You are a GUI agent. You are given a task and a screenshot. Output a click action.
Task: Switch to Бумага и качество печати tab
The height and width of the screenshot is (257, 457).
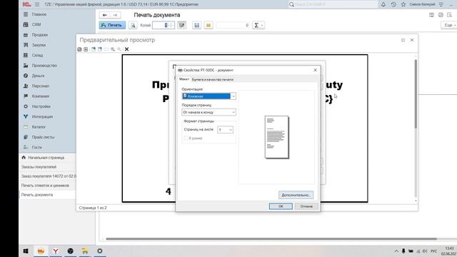(213, 79)
